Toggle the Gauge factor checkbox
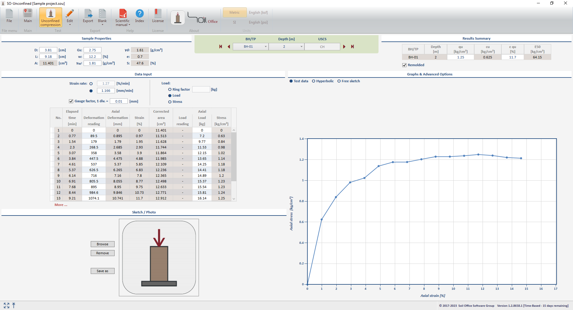The width and height of the screenshot is (573, 310). click(x=71, y=101)
